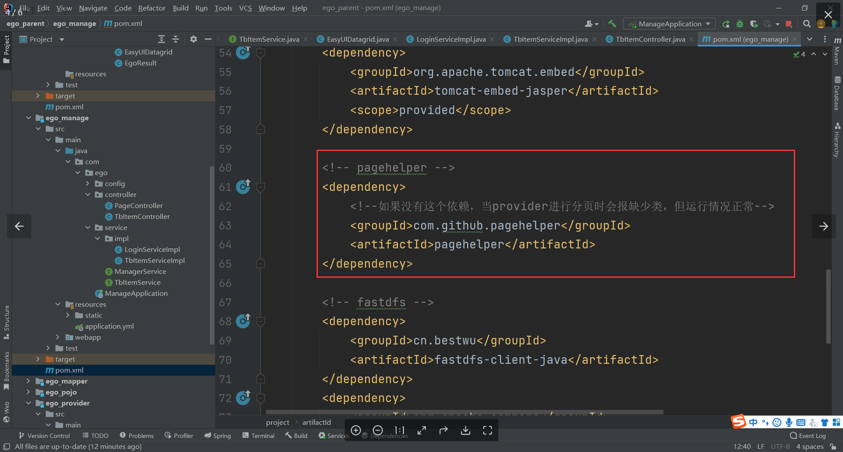843x452 pixels.
Task: Start debugging with the bug icon
Action: coord(740,24)
